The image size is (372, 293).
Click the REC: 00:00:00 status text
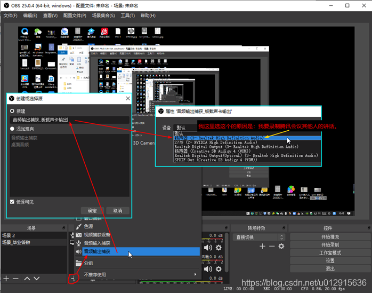click(x=277, y=289)
